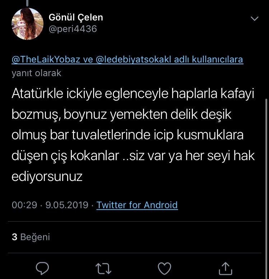
Task: Like the tweet with the heart icon
Action: pos(165,268)
